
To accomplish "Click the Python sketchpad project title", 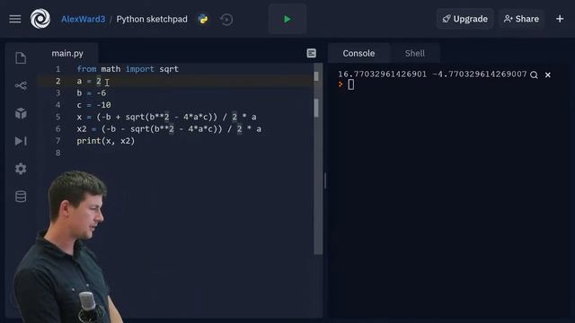I will pyautogui.click(x=152, y=19).
